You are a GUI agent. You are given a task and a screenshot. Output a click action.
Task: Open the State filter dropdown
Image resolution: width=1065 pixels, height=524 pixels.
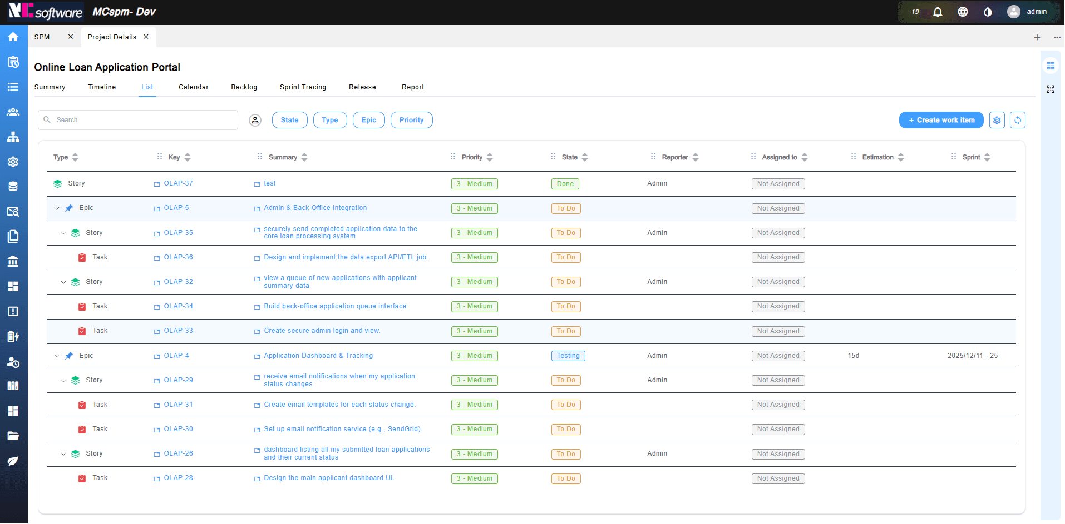click(x=290, y=120)
